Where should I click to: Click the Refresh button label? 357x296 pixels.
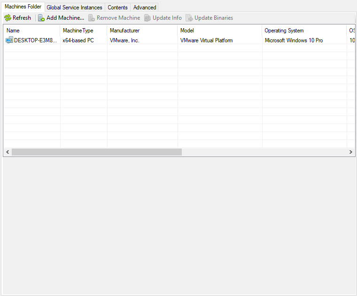(x=22, y=18)
